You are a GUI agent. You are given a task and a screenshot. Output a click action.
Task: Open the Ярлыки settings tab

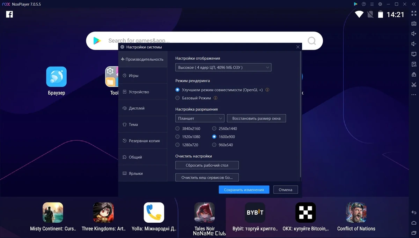142,174
